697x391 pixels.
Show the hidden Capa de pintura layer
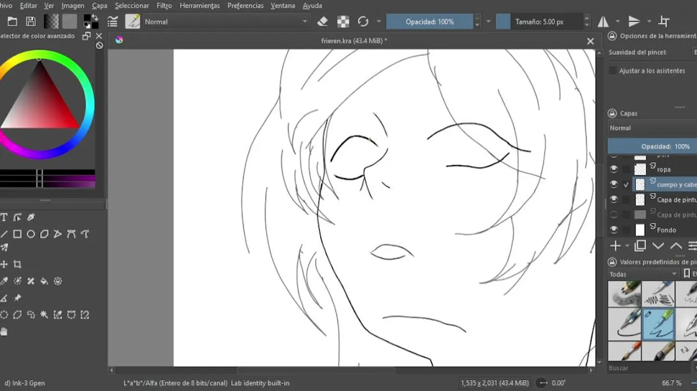[614, 215]
